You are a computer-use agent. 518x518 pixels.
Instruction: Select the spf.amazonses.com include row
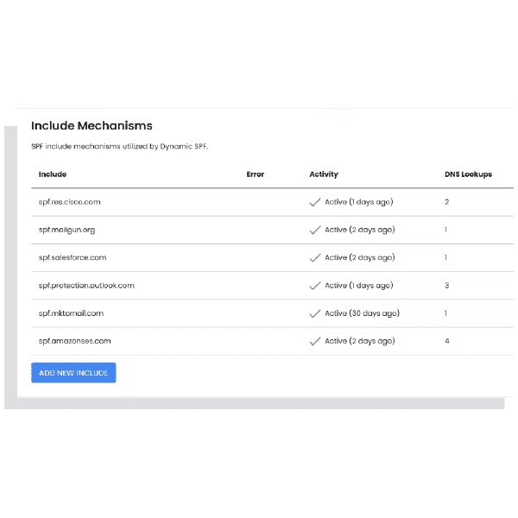(74, 341)
